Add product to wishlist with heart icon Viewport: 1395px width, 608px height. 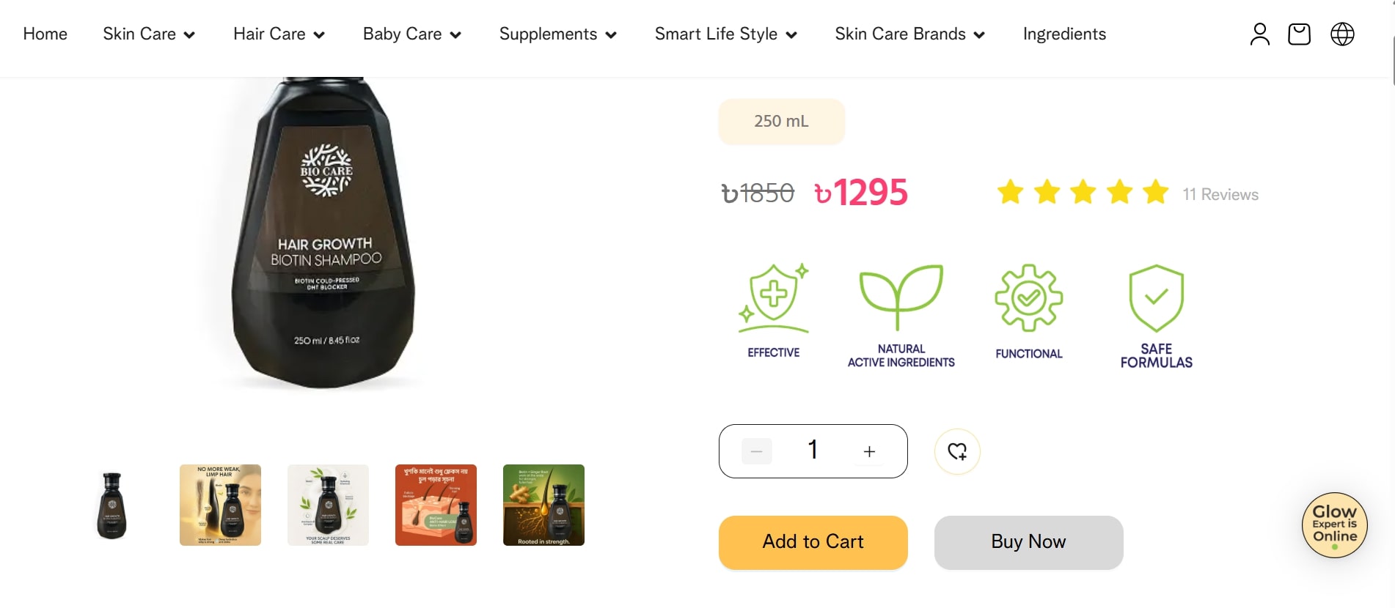click(957, 451)
